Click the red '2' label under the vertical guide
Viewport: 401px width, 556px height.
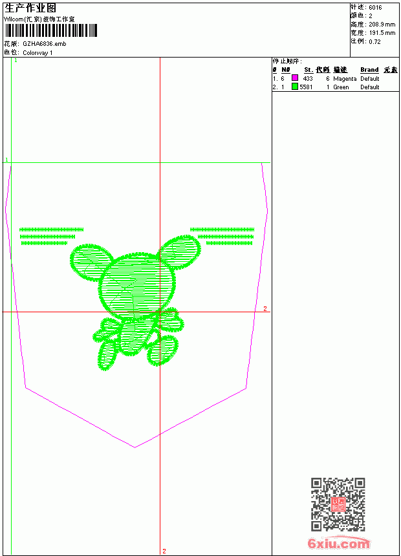pyautogui.click(x=164, y=551)
